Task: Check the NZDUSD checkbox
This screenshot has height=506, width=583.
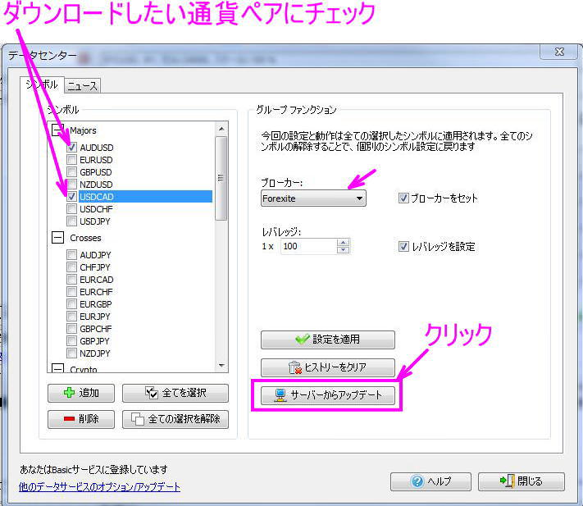Action: pos(71,185)
